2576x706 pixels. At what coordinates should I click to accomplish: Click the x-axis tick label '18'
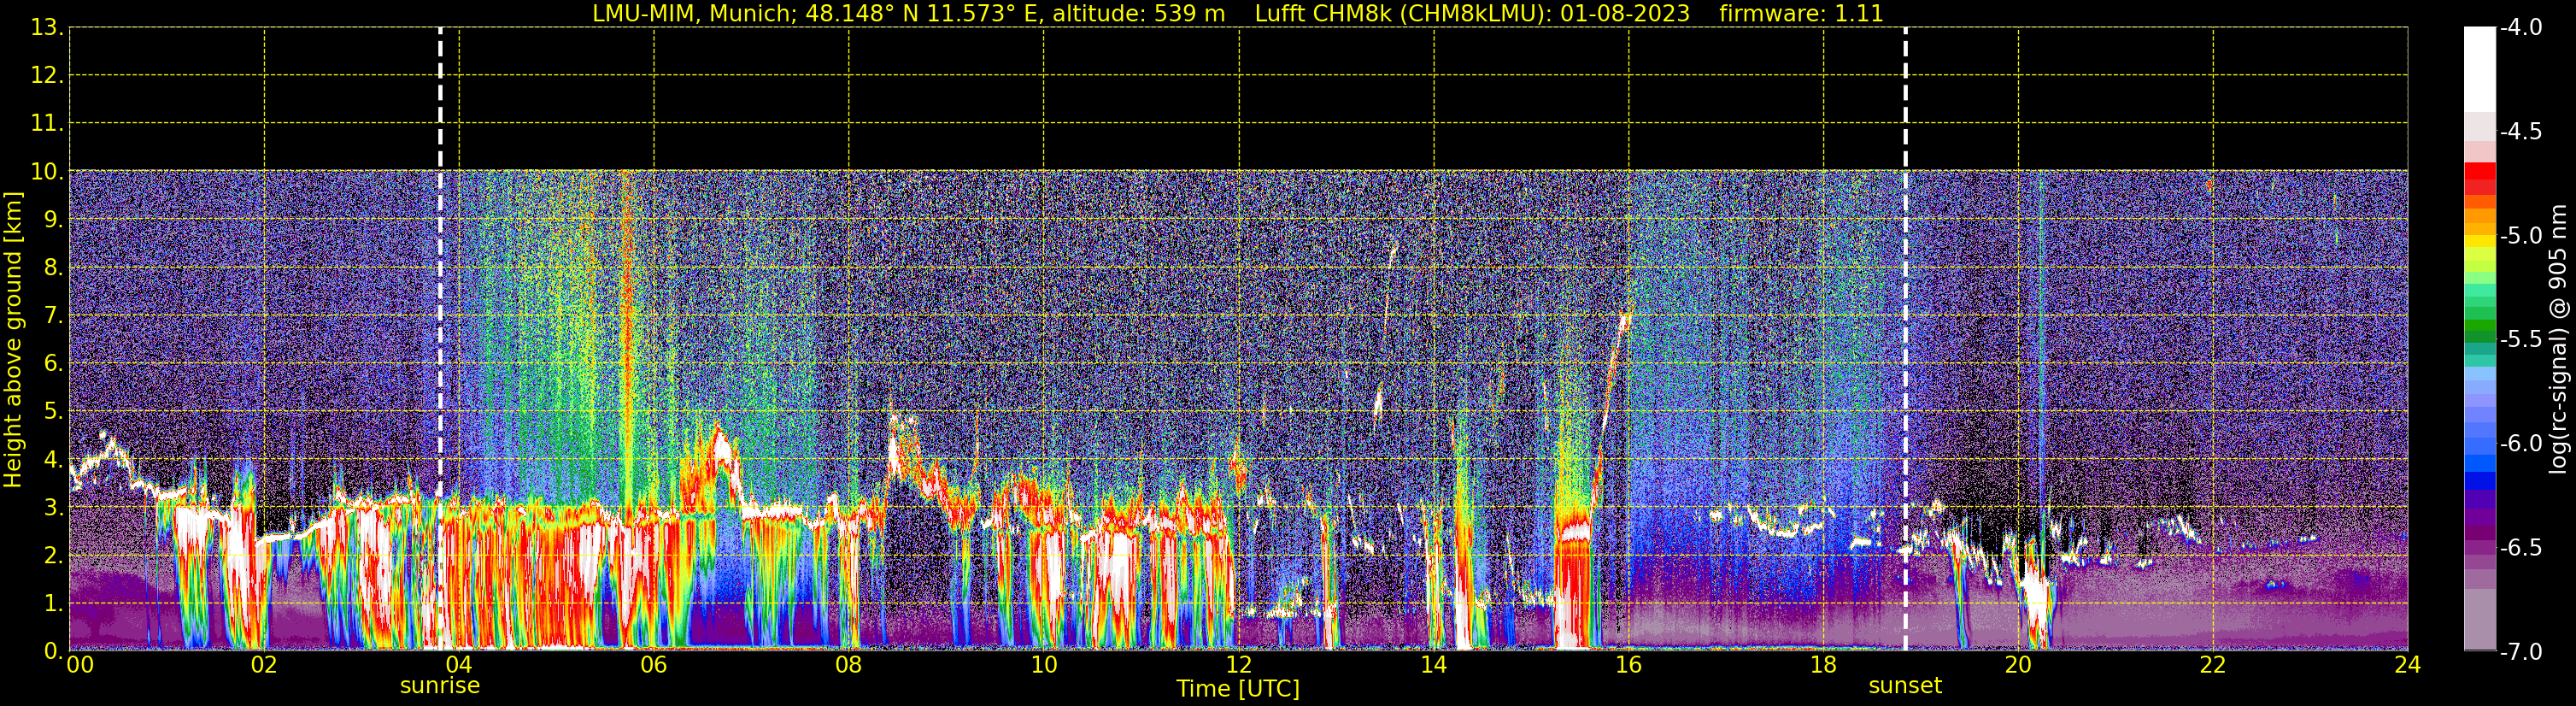click(1824, 666)
